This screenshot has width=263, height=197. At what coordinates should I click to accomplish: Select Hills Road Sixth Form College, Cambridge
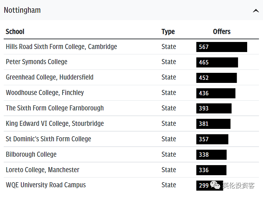pyautogui.click(x=61, y=47)
